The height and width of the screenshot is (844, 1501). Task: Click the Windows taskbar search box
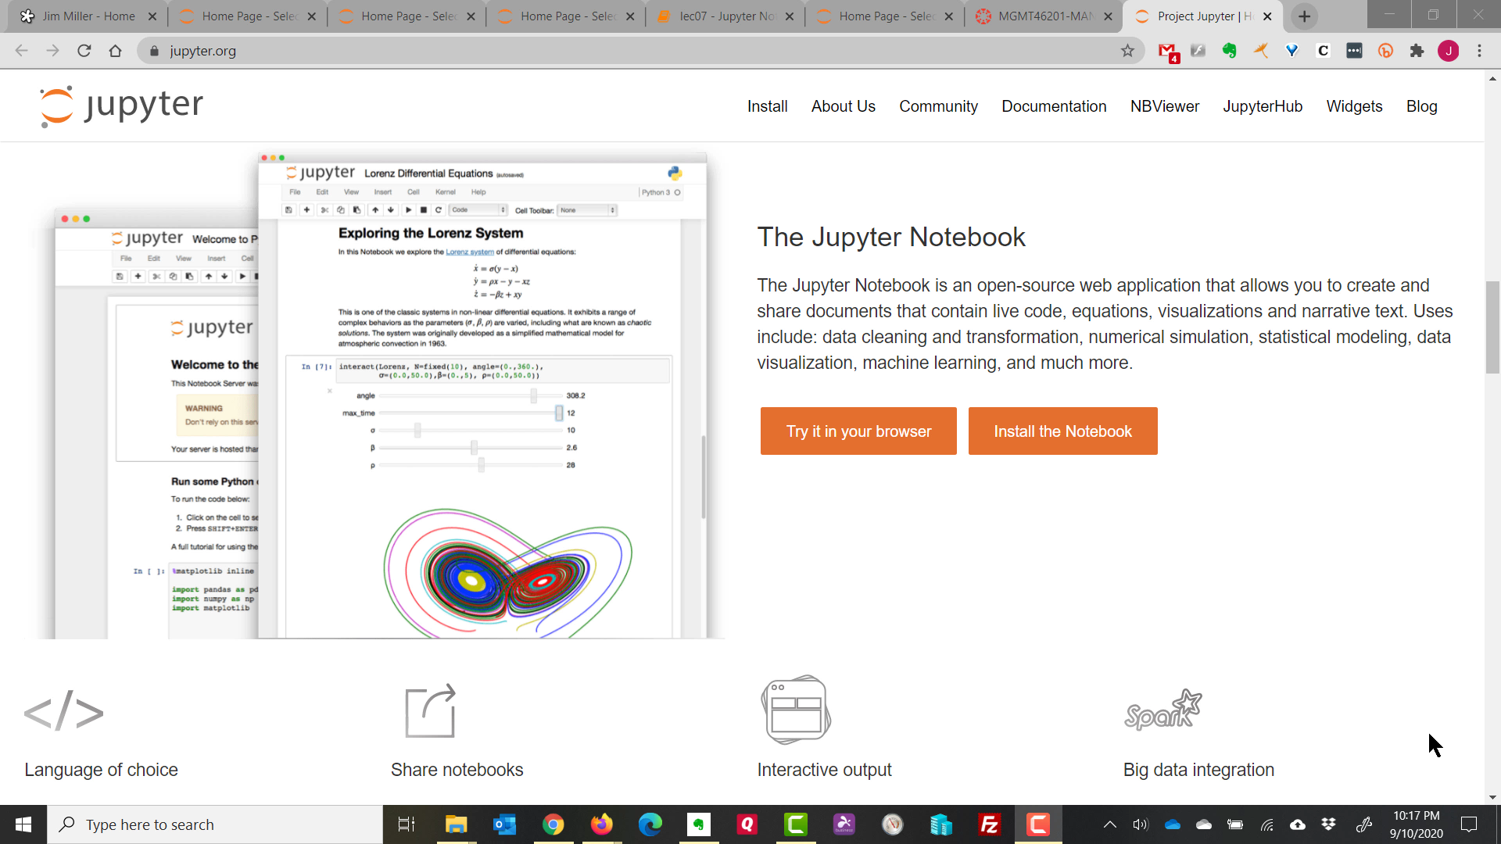[x=215, y=824]
